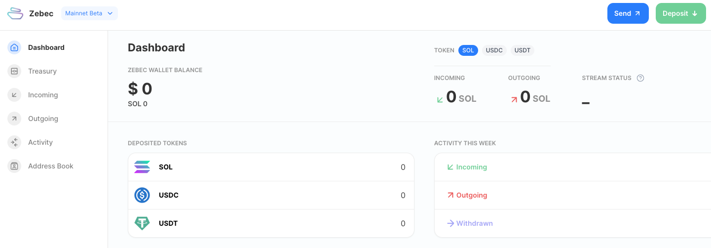Open Incoming in the sidebar
This screenshot has height=248, width=711.
click(43, 95)
